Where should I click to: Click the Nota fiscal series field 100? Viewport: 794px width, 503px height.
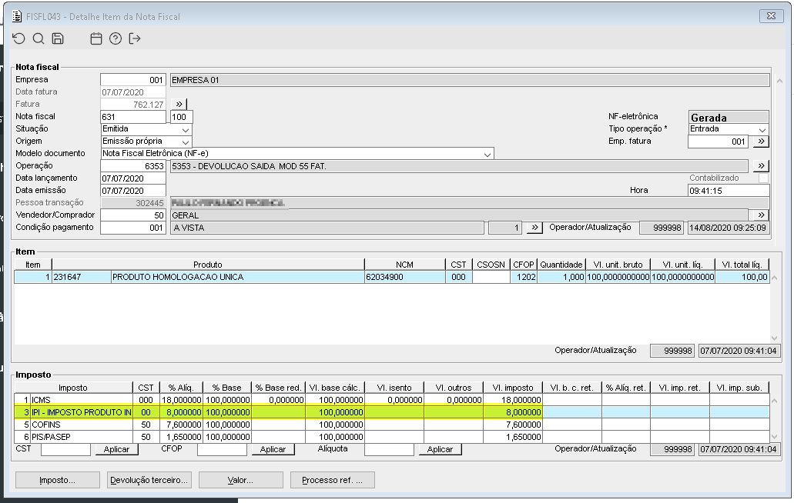[181, 117]
